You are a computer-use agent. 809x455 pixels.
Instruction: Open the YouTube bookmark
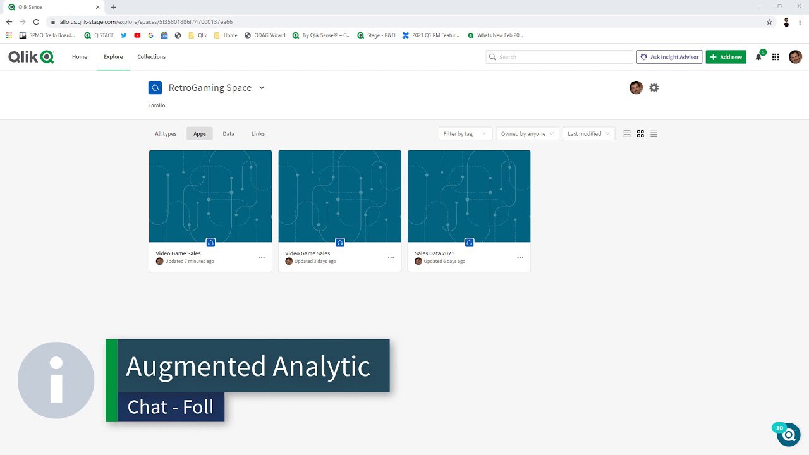(137, 35)
